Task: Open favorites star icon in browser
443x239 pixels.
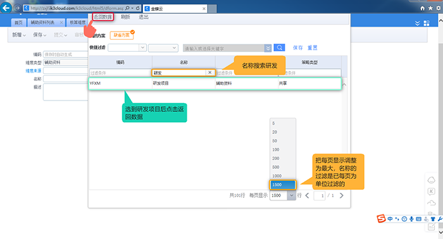Action: [x=430, y=8]
